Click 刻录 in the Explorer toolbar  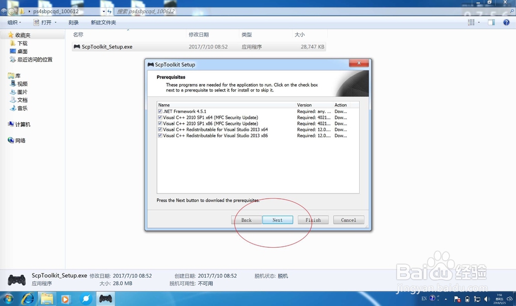[73, 22]
